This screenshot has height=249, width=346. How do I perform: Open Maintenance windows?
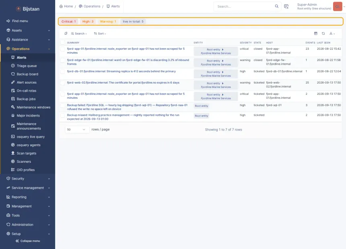coord(33,107)
